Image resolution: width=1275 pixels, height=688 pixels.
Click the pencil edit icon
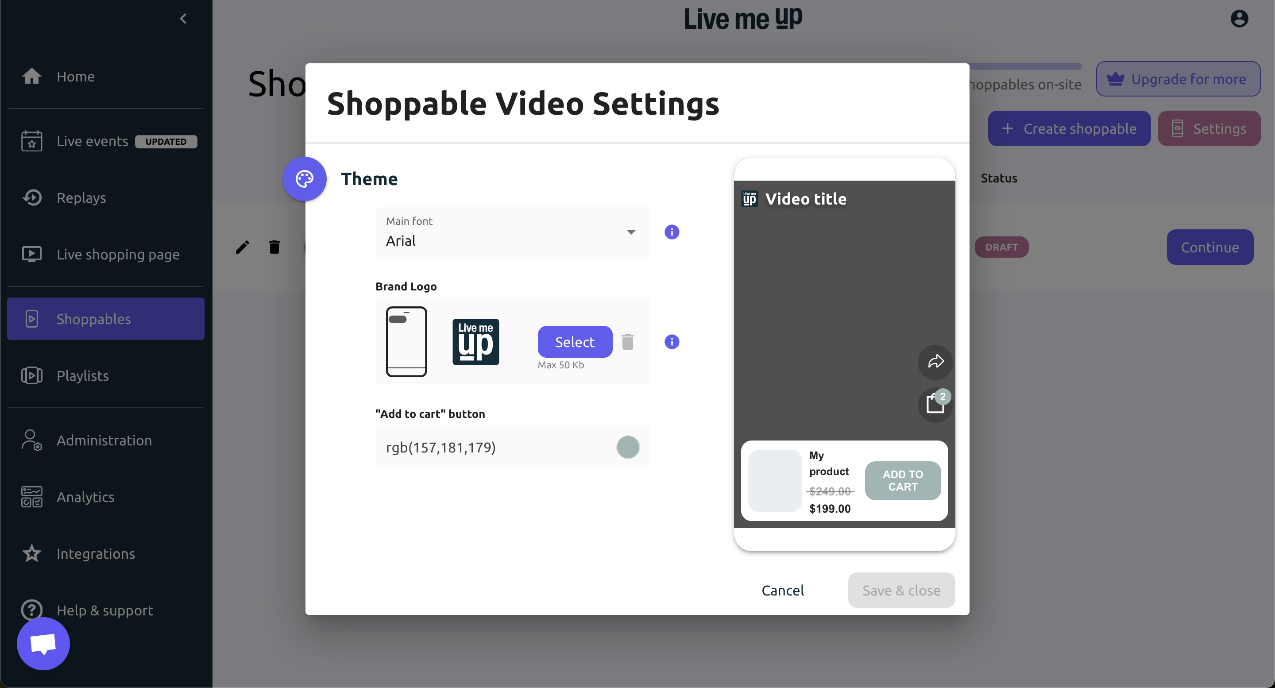point(243,247)
